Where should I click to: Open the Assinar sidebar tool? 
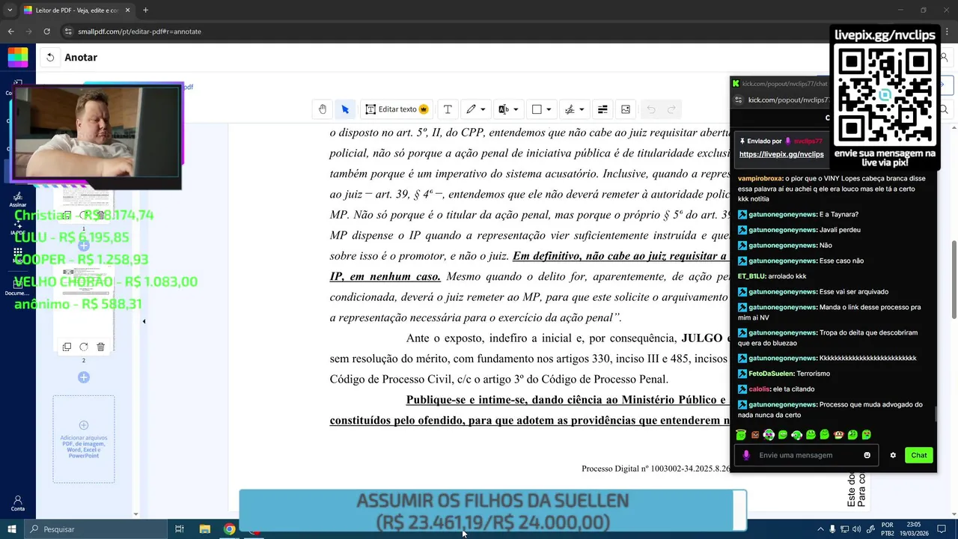tap(18, 200)
